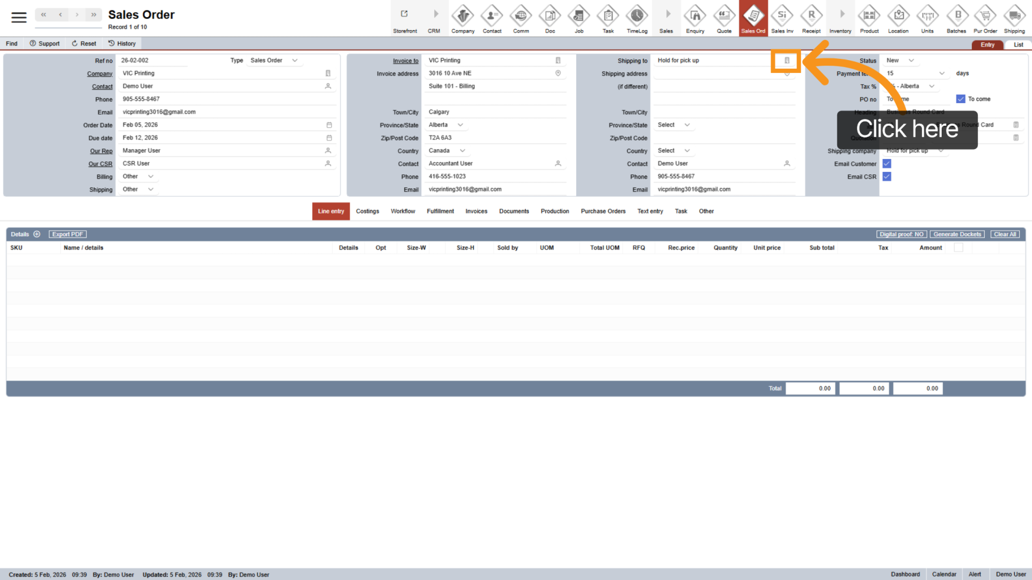Click the Export PDF button
Image resolution: width=1032 pixels, height=580 pixels.
tap(68, 234)
